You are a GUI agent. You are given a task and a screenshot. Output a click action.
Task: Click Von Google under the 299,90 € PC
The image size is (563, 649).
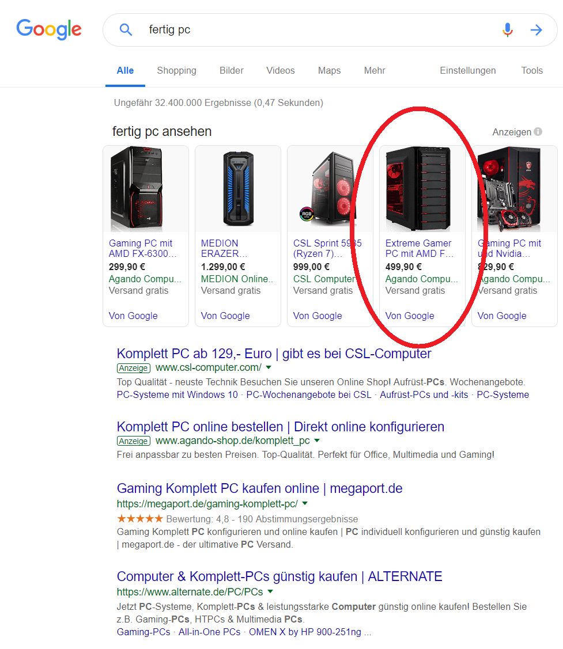[x=133, y=316]
